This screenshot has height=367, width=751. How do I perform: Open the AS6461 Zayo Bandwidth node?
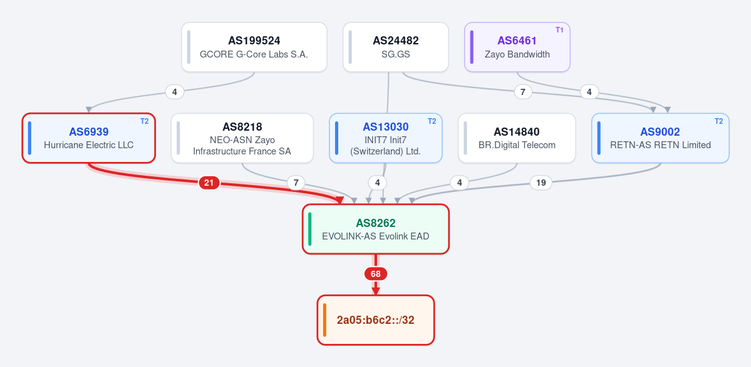pyautogui.click(x=517, y=48)
